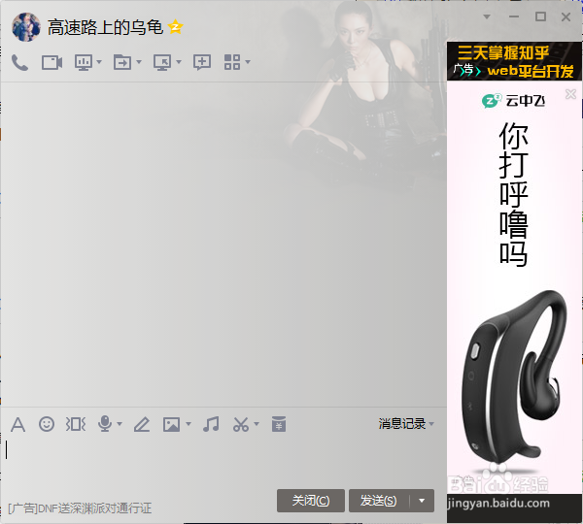Click the music note icon
583x524 pixels.
click(x=211, y=424)
